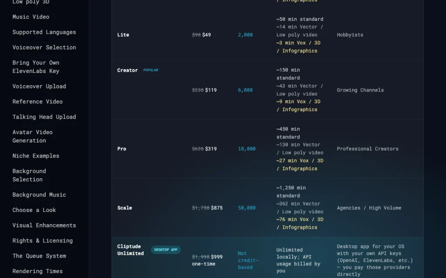
Task: Go to Avatar Video Generation
Action: pyautogui.click(x=32, y=136)
